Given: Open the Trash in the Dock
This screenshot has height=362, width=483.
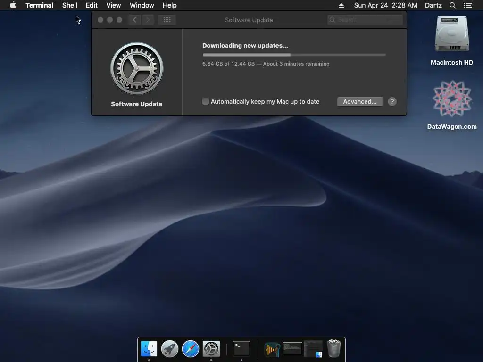Looking at the screenshot, I should pyautogui.click(x=334, y=348).
